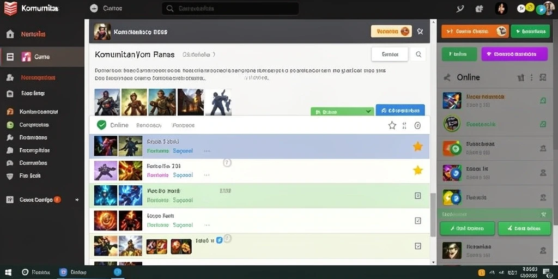Click the square icon right of Online heading
The width and height of the screenshot is (558, 279).
tap(543, 77)
